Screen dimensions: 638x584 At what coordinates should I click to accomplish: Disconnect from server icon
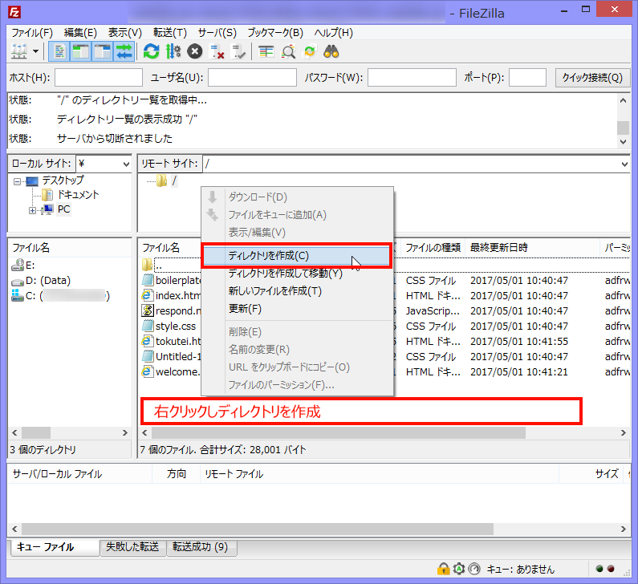(217, 51)
